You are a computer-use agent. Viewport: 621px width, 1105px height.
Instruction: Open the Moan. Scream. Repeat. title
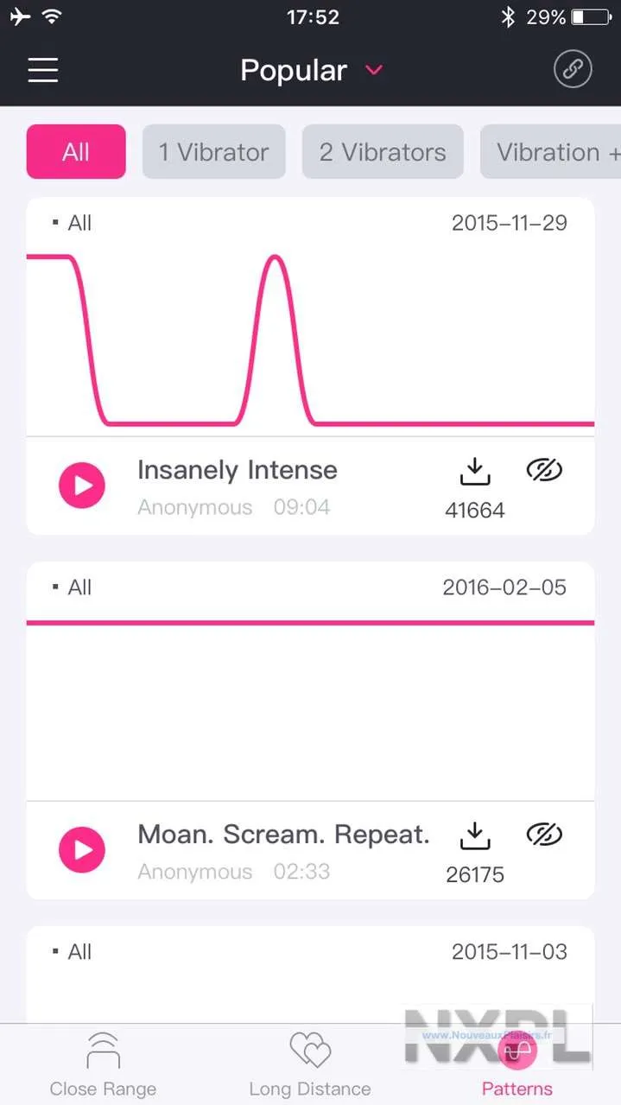point(283,835)
